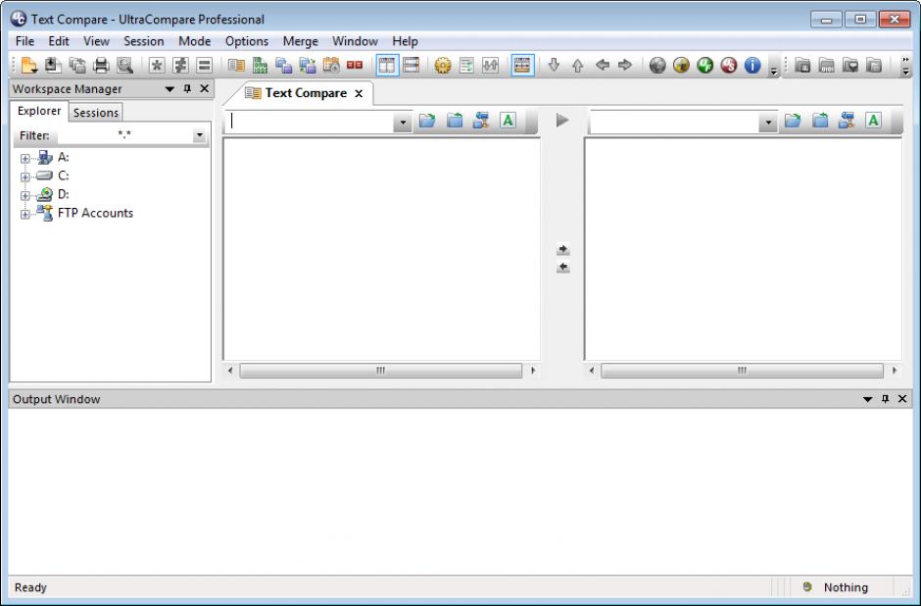Click the Nothing status bar entry
The width and height of the screenshot is (921, 606).
[x=846, y=587]
